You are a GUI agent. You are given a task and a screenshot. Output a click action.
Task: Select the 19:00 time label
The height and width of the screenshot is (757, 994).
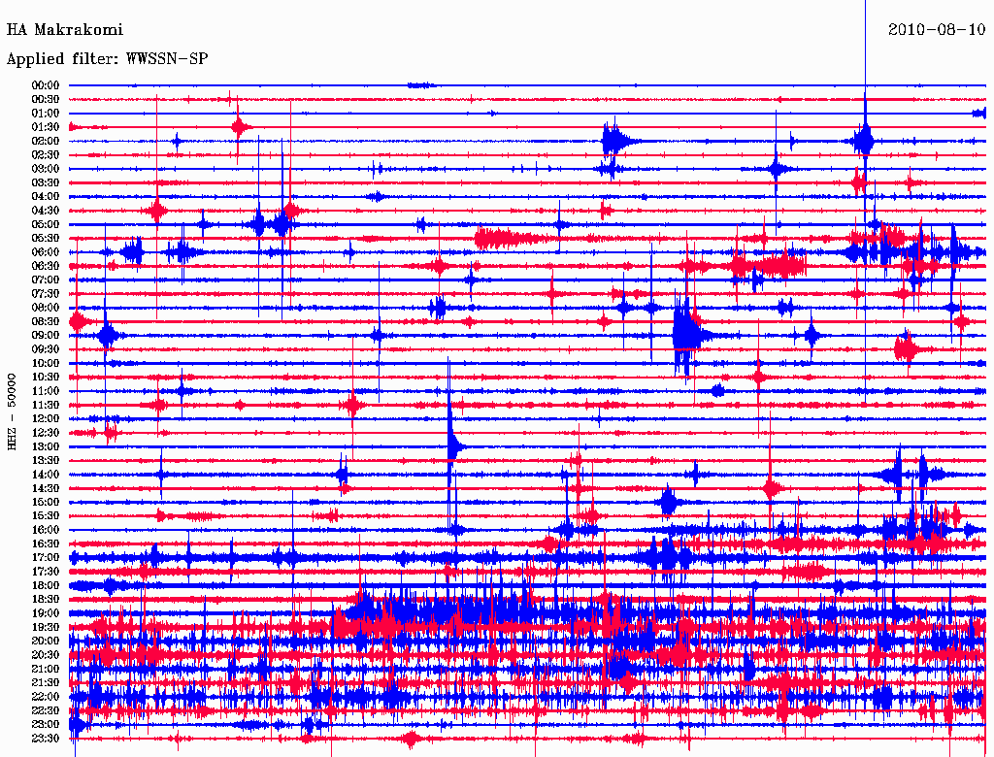45,613
